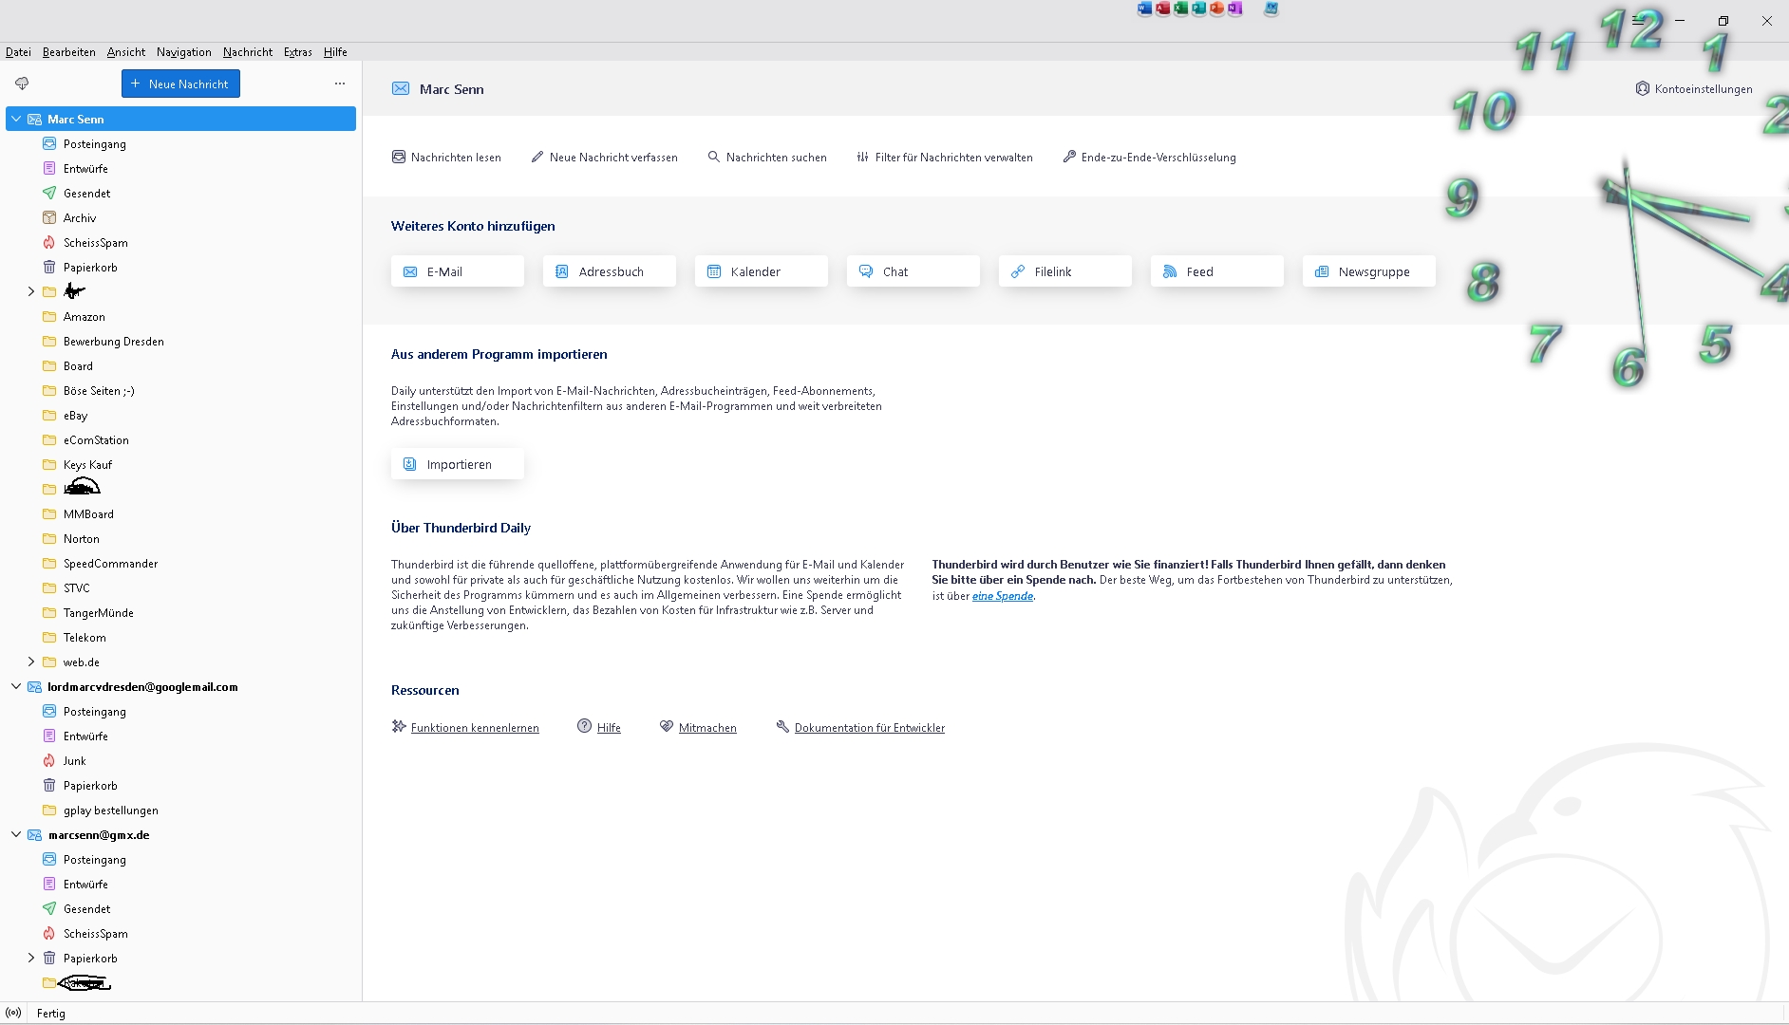Click the drafts icon under marcsenn@gmx.de
Screen dimensions: 1789x1025
[x=49, y=884]
